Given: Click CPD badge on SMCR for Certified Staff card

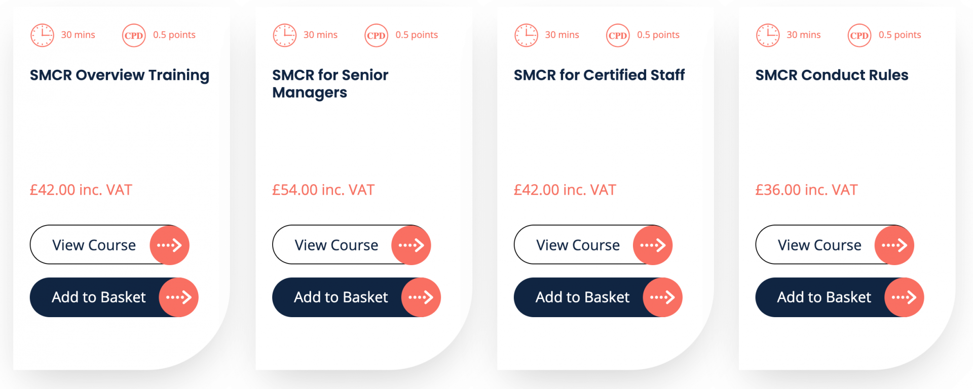Looking at the screenshot, I should [x=618, y=35].
